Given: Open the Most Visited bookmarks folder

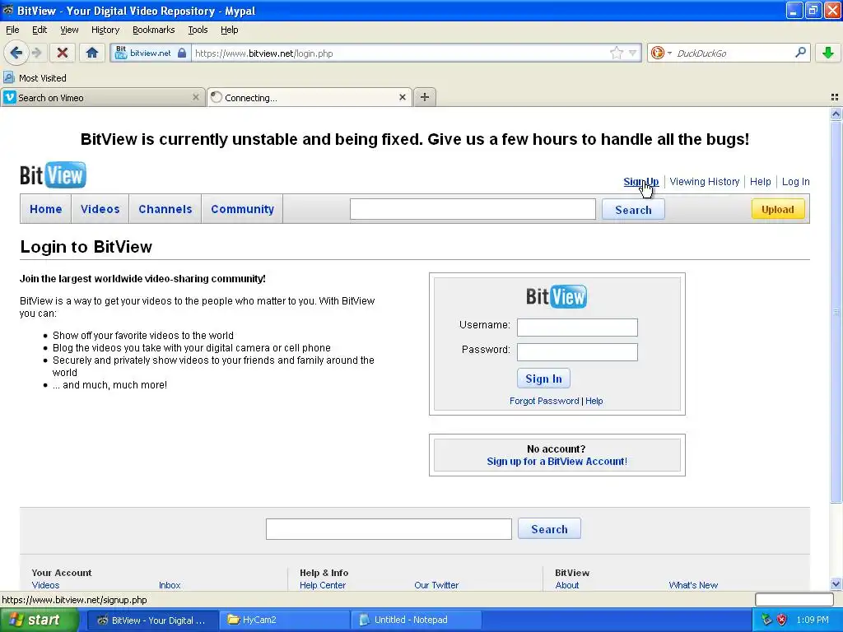Looking at the screenshot, I should click(35, 78).
